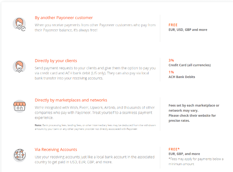Click the FREE label for EUR, USD, GBP

(x=173, y=25)
